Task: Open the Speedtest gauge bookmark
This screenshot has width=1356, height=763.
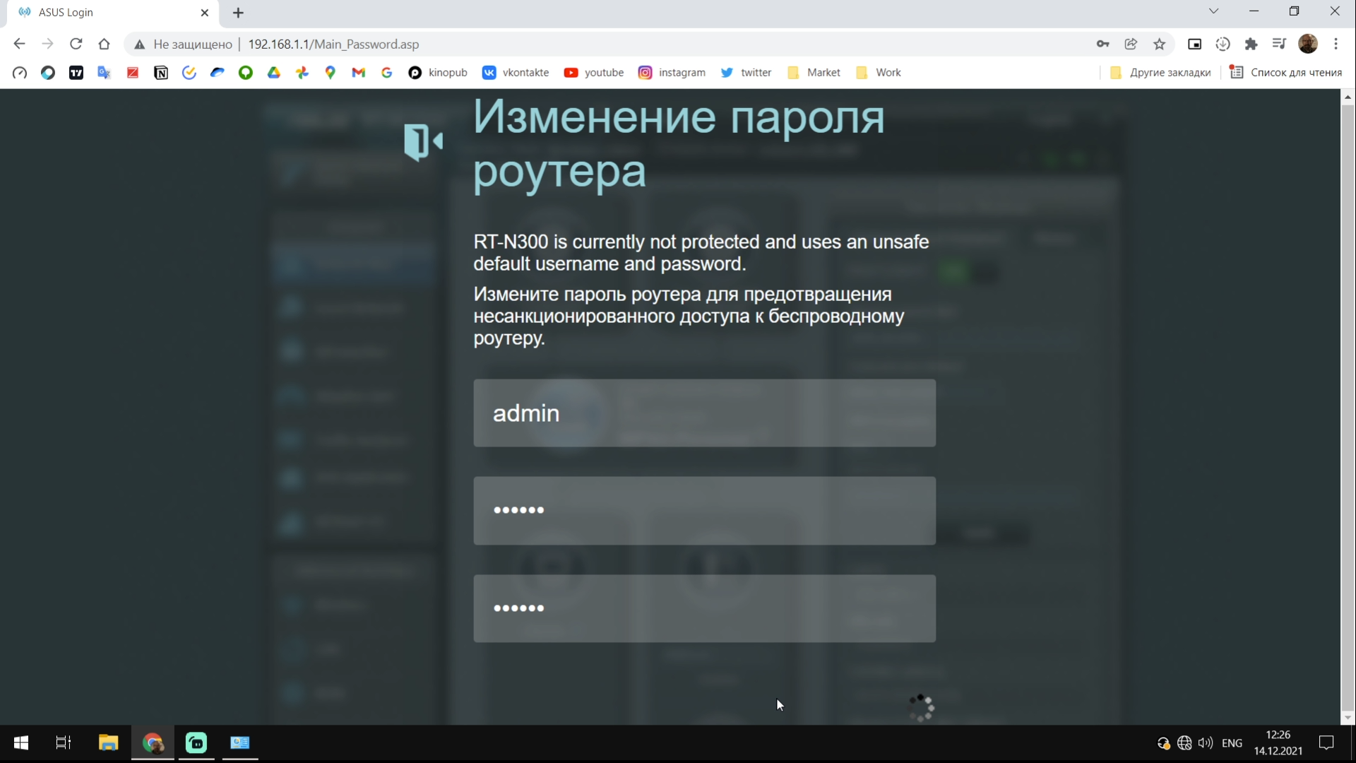Action: click(20, 72)
